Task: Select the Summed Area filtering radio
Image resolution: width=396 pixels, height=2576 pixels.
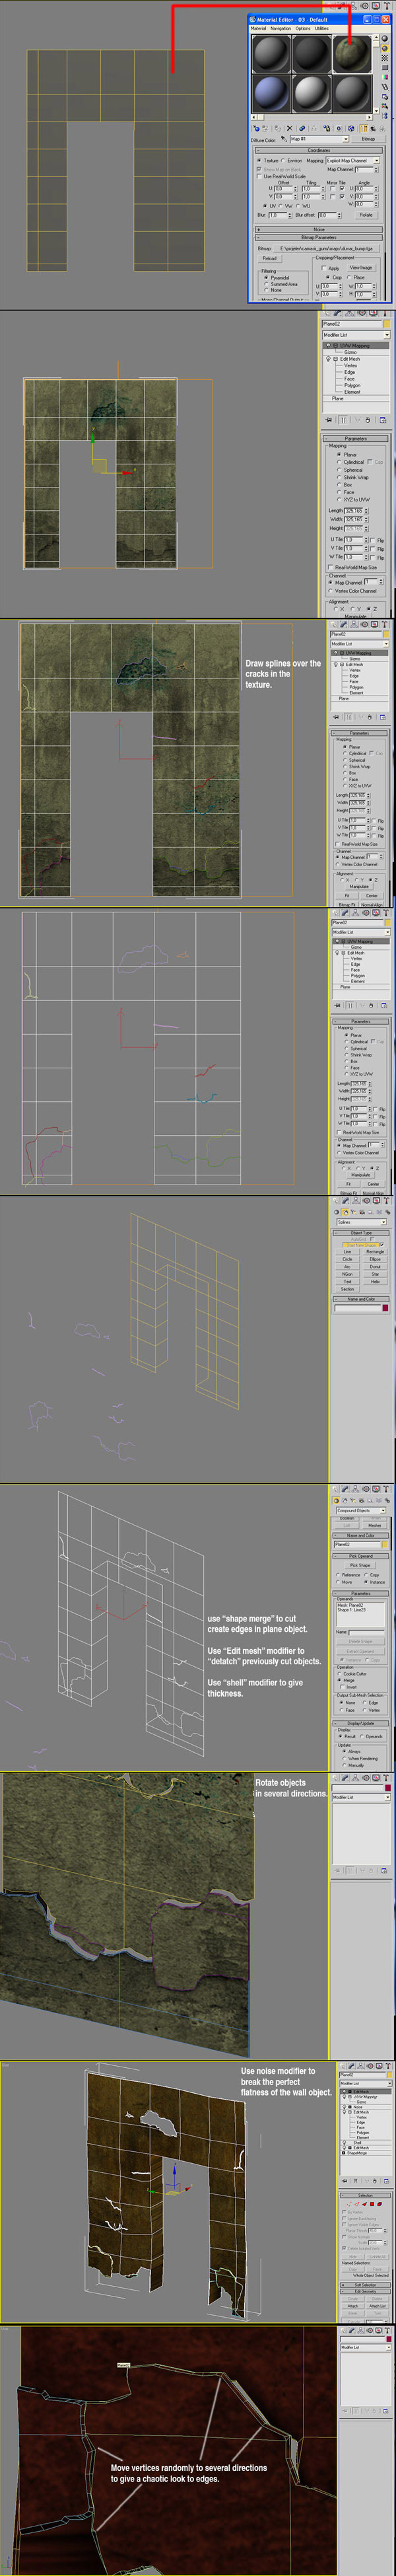Action: pos(266,283)
